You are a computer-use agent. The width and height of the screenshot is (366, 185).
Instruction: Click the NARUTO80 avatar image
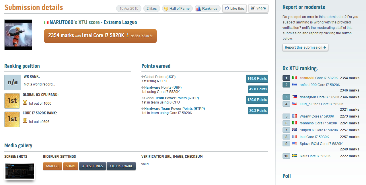[18, 35]
